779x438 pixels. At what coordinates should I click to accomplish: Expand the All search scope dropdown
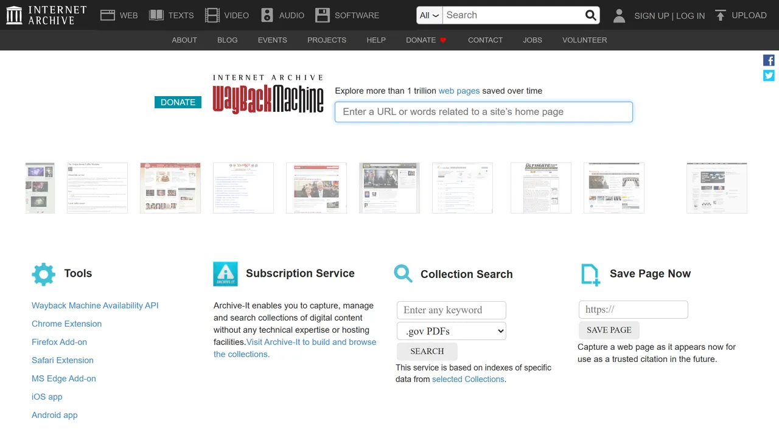pos(430,15)
